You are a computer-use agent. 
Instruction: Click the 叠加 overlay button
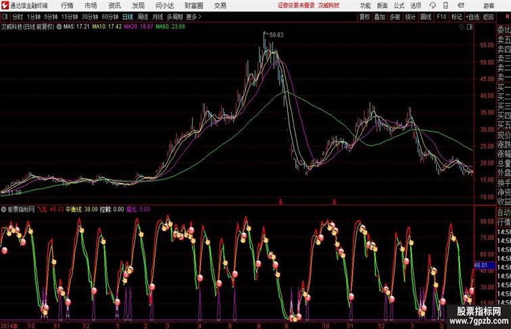coord(380,17)
